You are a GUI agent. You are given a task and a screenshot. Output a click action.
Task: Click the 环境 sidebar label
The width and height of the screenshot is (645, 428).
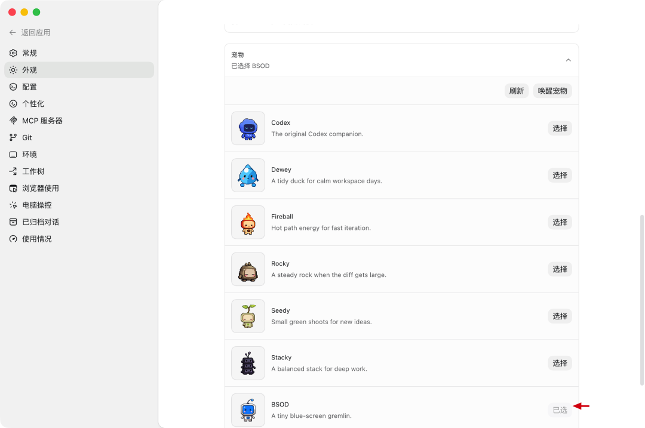[x=30, y=154]
